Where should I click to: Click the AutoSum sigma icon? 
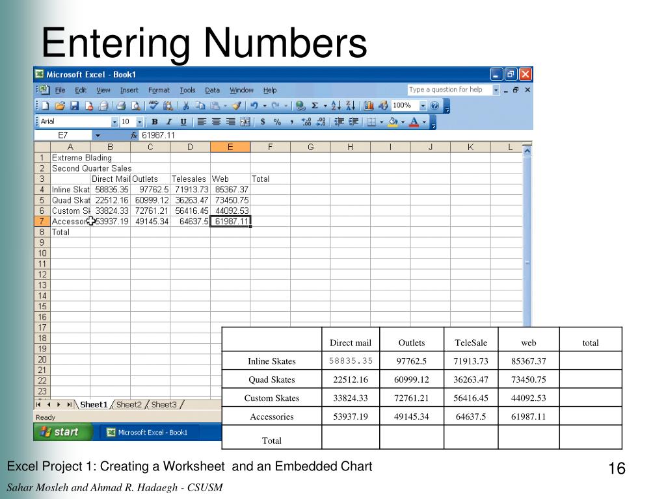click(315, 106)
